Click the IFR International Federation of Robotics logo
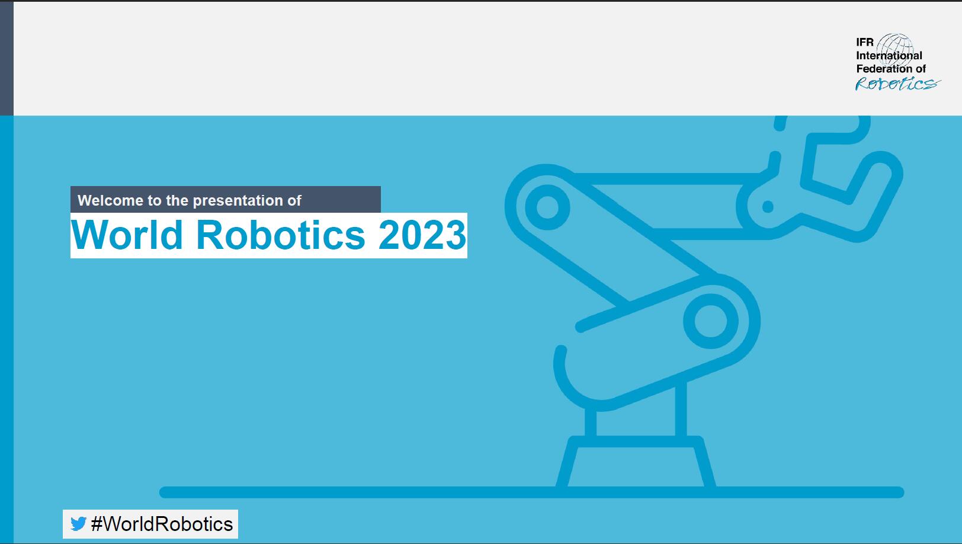The height and width of the screenshot is (544, 962). click(x=897, y=62)
